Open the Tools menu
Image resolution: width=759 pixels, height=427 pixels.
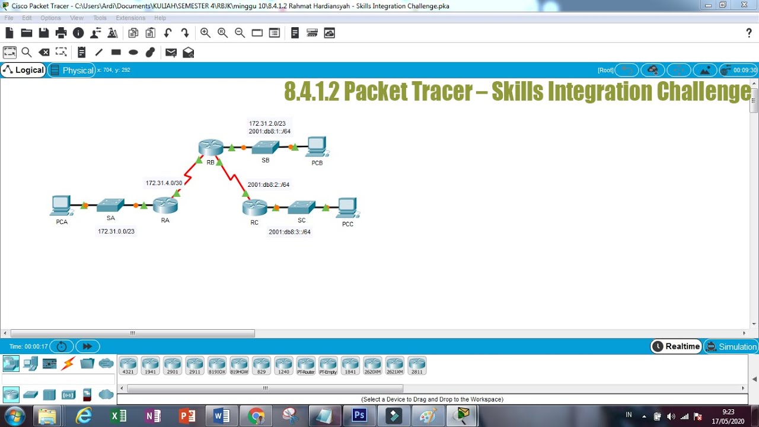click(x=100, y=18)
